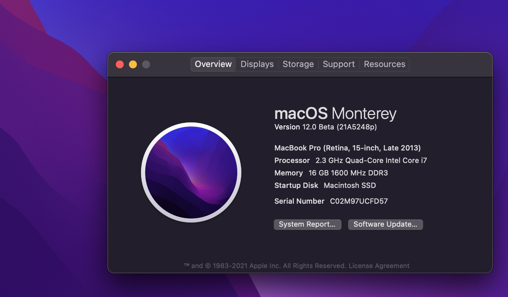Click the Startup Disk label
The width and height of the screenshot is (508, 297).
point(296,185)
